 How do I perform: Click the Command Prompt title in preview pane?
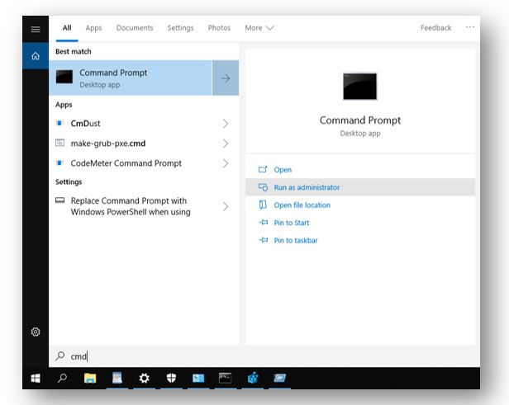(360, 120)
